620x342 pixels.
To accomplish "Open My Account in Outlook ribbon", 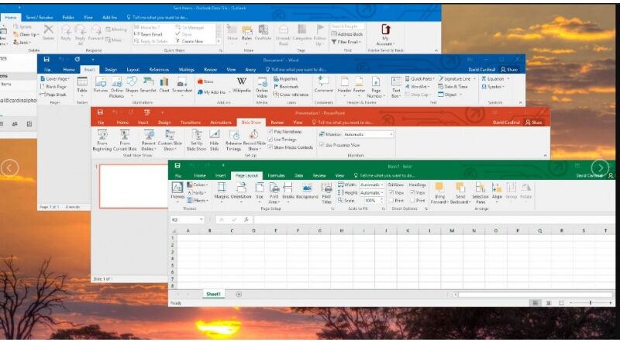I will point(385,35).
